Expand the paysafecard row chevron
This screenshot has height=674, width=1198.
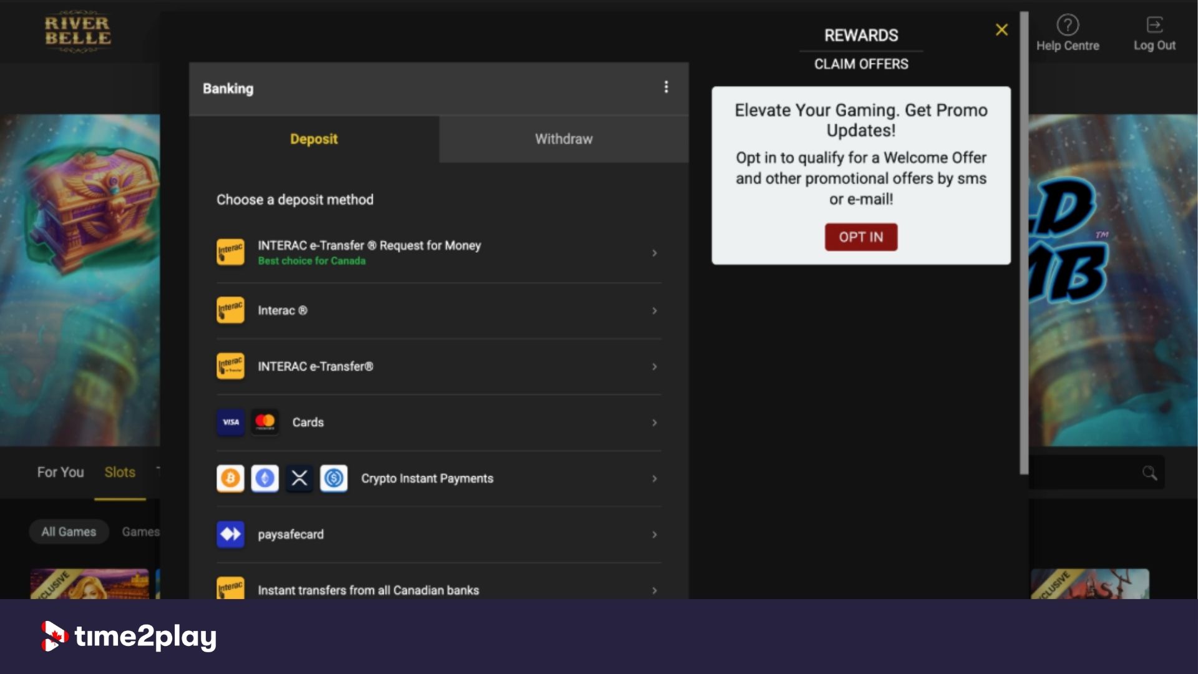point(655,535)
